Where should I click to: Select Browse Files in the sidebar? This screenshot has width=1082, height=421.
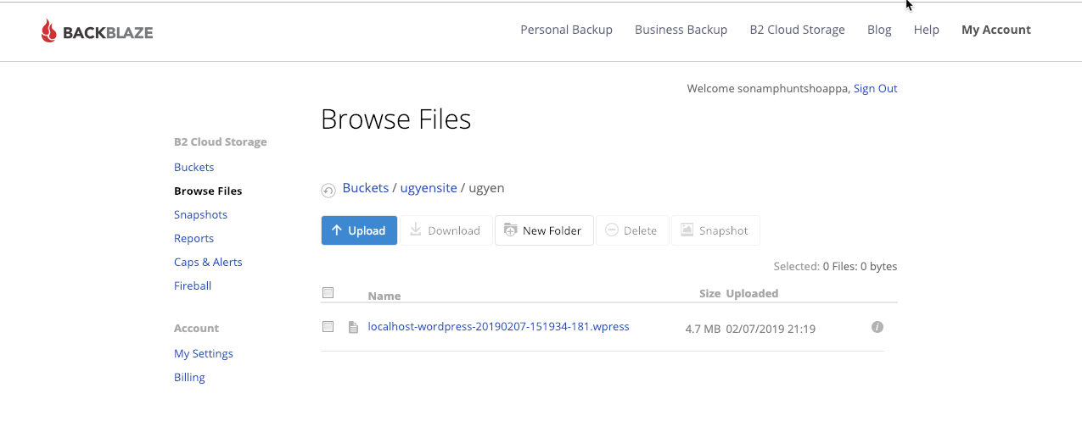click(208, 191)
